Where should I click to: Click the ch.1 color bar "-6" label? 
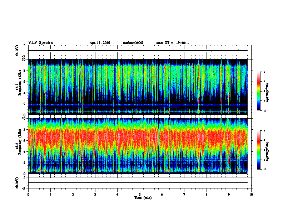pos(264,72)
